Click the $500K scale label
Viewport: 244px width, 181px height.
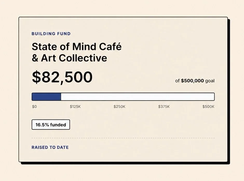(208, 107)
